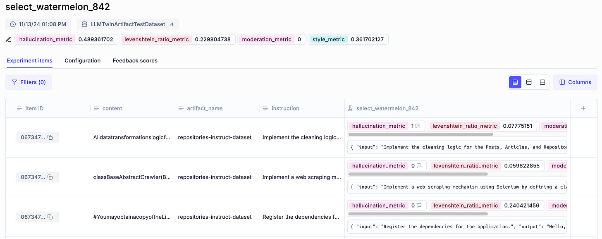Click the artifact_name column header
Viewport: 602px width, 239px height.
coord(217,108)
